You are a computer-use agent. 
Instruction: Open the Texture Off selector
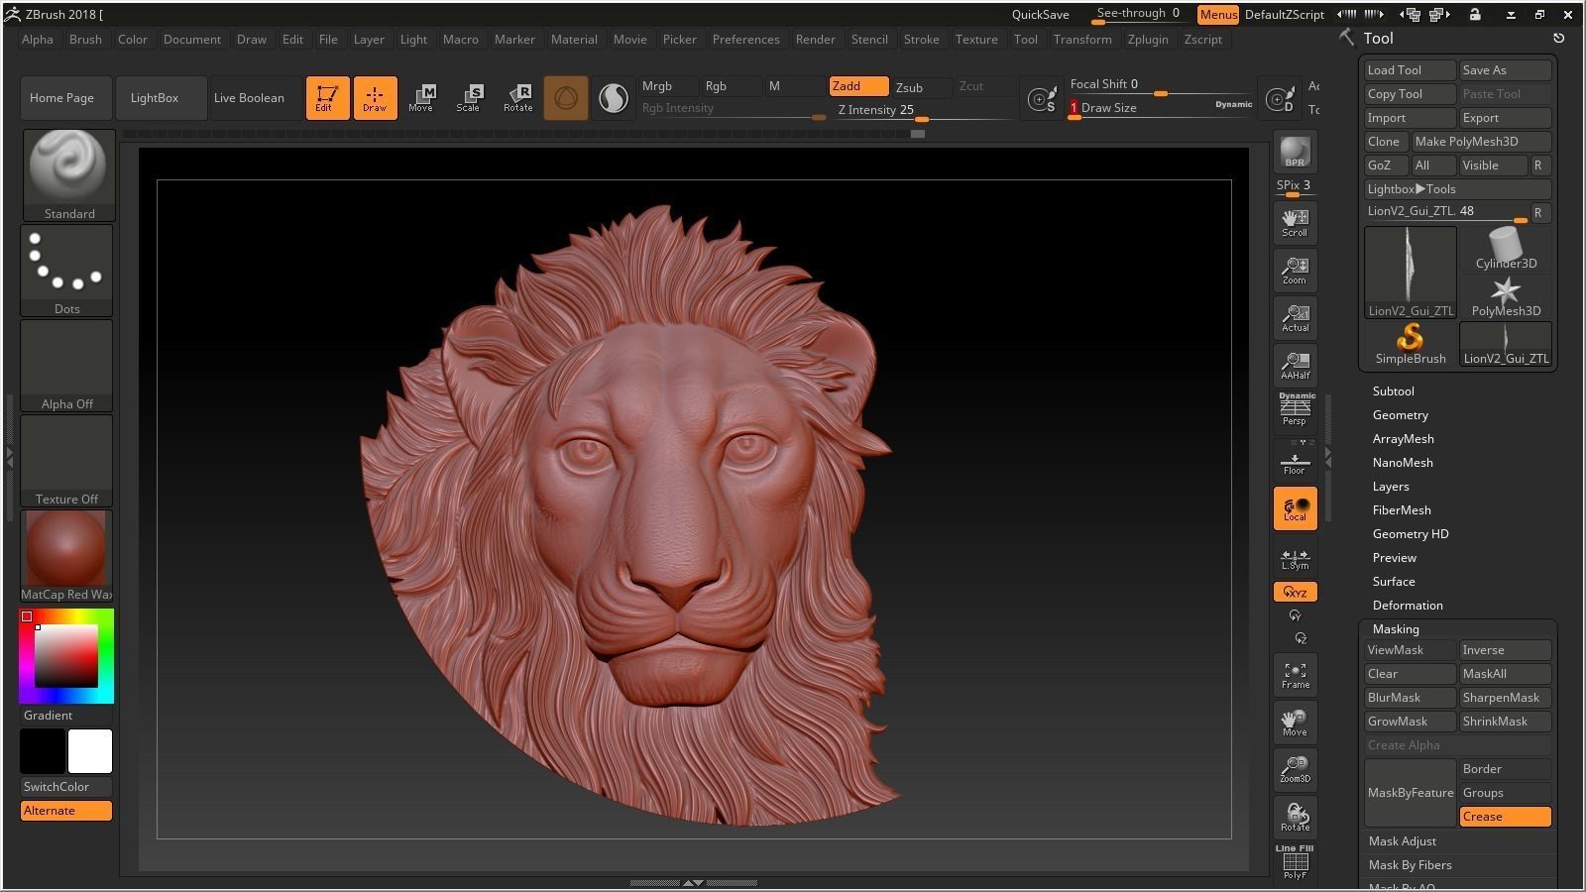click(66, 461)
